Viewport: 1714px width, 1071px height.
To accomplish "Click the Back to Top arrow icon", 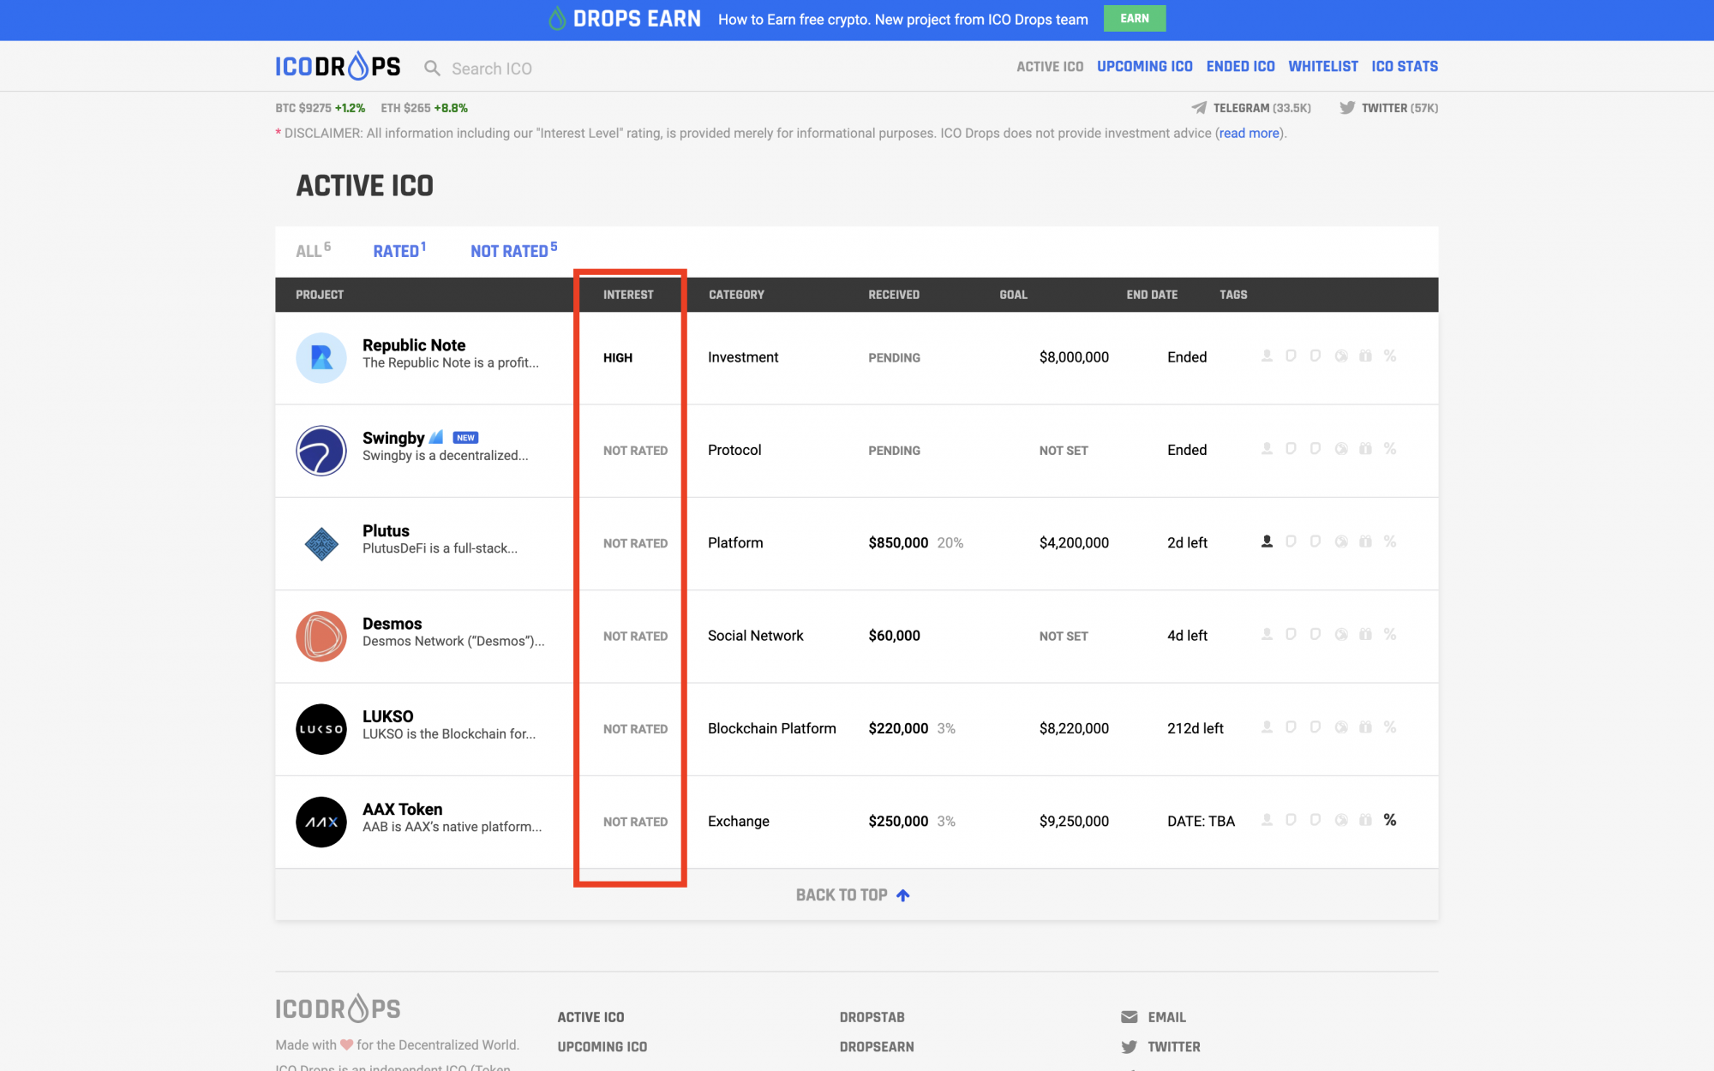I will pos(902,895).
